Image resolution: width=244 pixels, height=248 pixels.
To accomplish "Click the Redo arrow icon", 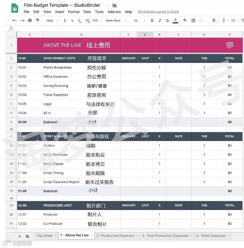I will [x=22, y=21].
